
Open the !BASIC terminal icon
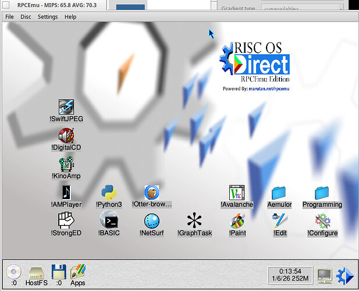click(x=109, y=220)
